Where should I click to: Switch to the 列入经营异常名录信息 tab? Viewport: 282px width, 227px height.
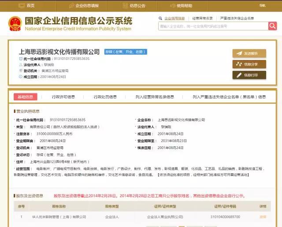[x=155, y=97]
